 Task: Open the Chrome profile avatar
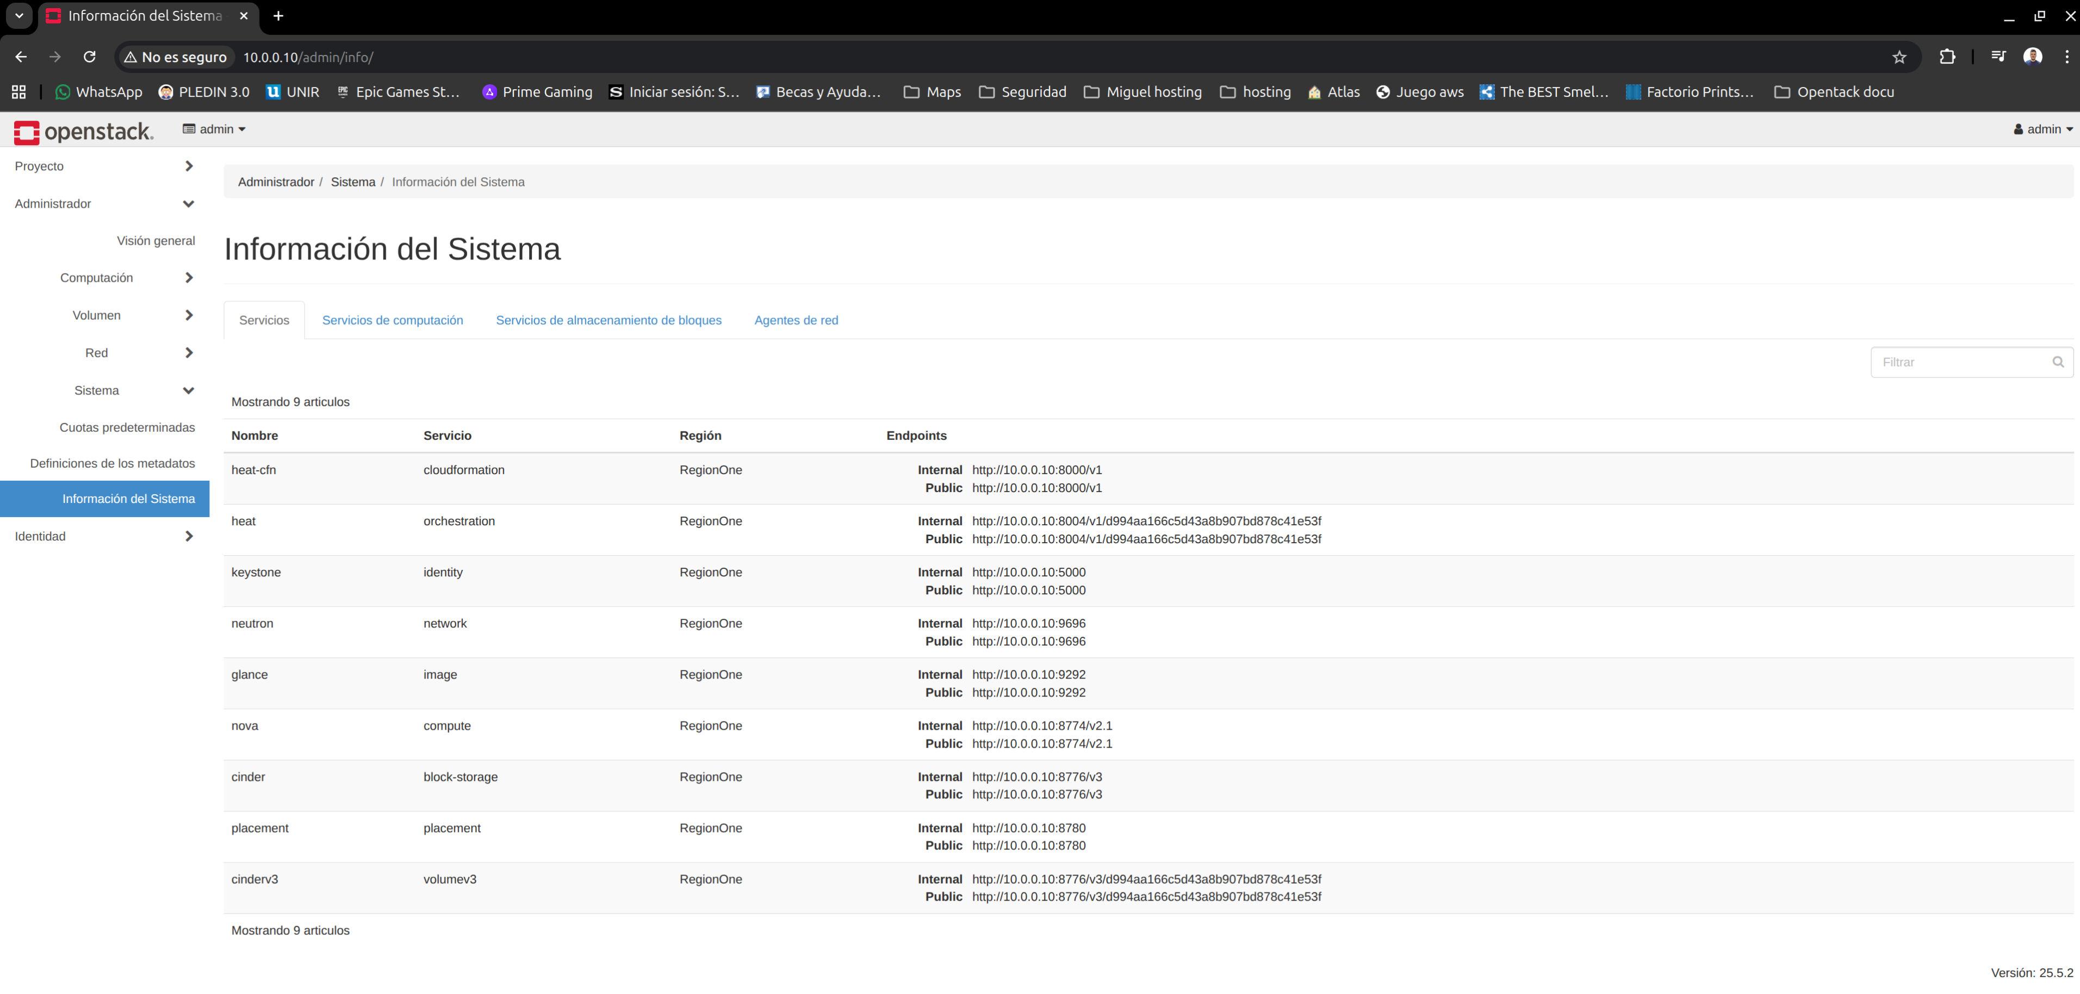tap(2032, 57)
